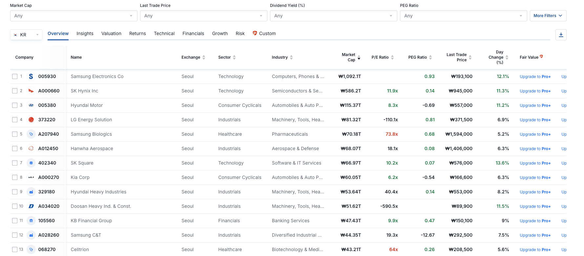Screen dimensions: 584x256
Task: Click the Hyundai Motor logo icon
Action: tap(31, 105)
